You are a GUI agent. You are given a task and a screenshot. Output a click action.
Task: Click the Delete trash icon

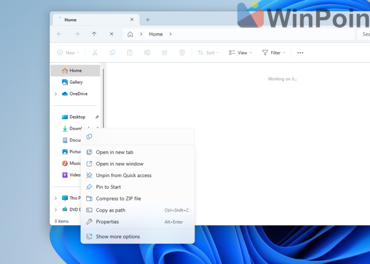[182, 53]
